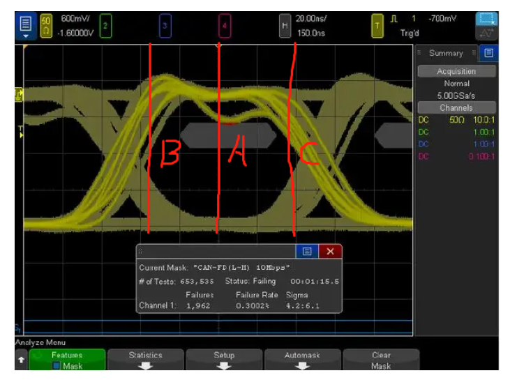The width and height of the screenshot is (510, 380).
Task: Click the Failure Rate 0.3002% value
Action: [253, 305]
